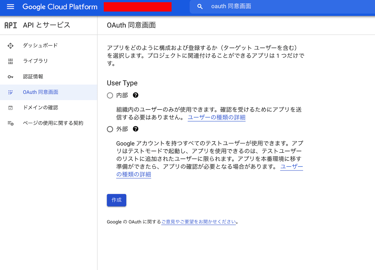This screenshot has height=270, width=375.
Task: Click the API とサービス header text
Action: click(47, 25)
